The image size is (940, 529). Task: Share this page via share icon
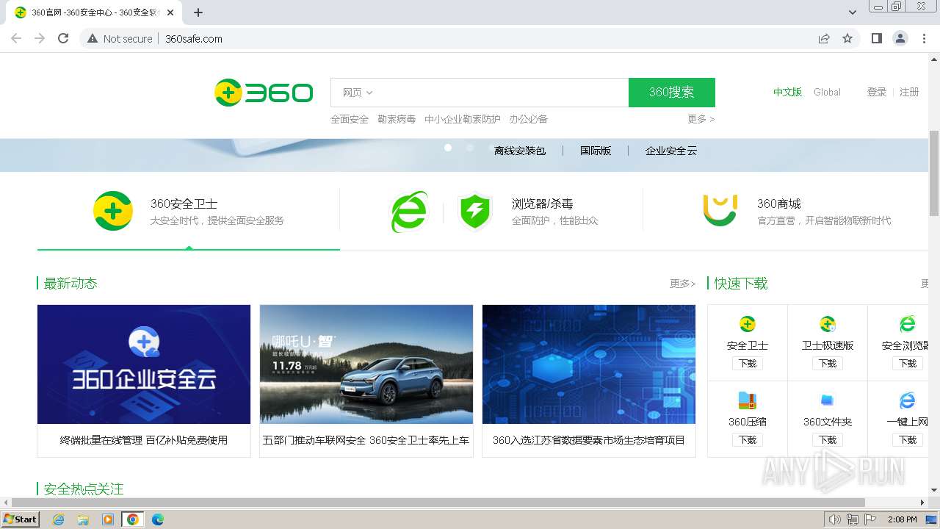824,38
